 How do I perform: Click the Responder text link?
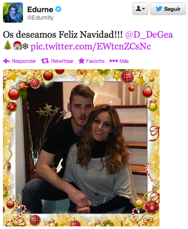(x=24, y=61)
